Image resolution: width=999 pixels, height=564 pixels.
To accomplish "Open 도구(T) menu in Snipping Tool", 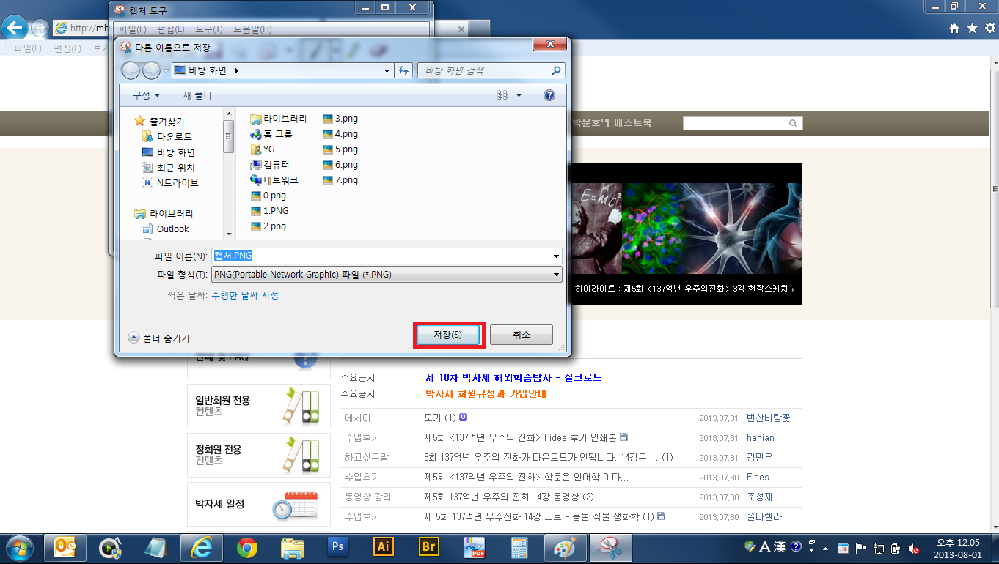I will tap(208, 29).
